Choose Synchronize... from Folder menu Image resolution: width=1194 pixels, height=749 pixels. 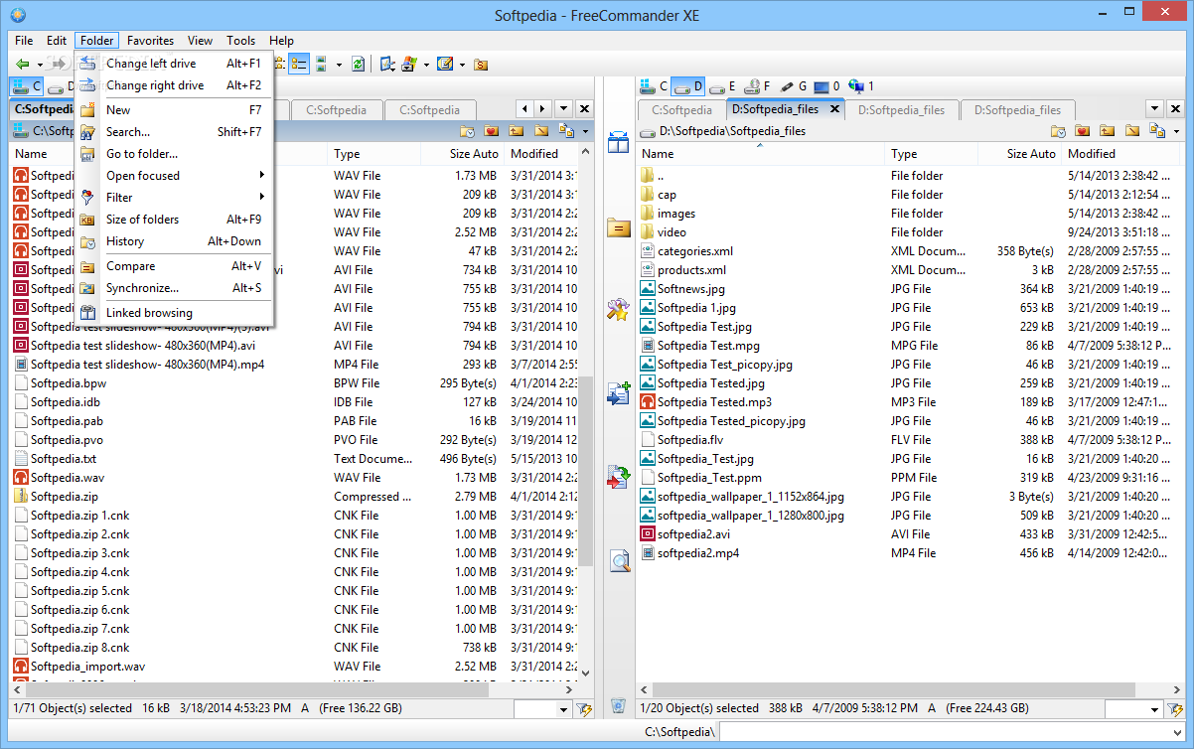[174, 288]
